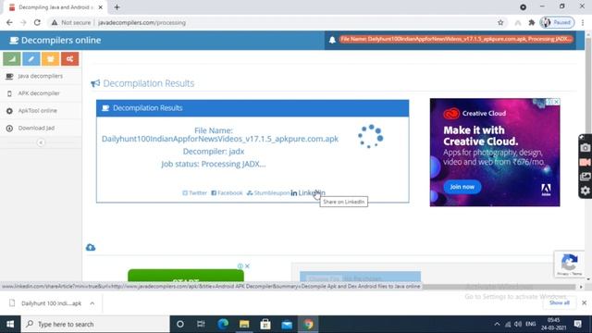
Task: Open Java decompilers in sidebar
Action: [x=41, y=76]
